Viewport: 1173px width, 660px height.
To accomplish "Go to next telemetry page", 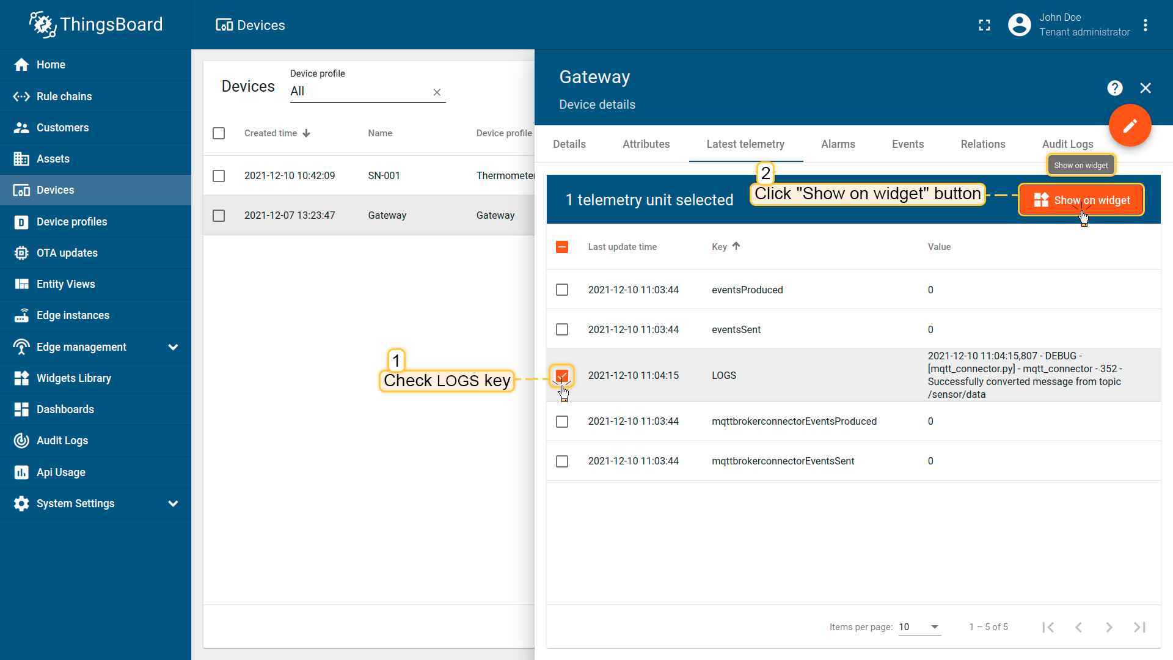I will tap(1109, 627).
